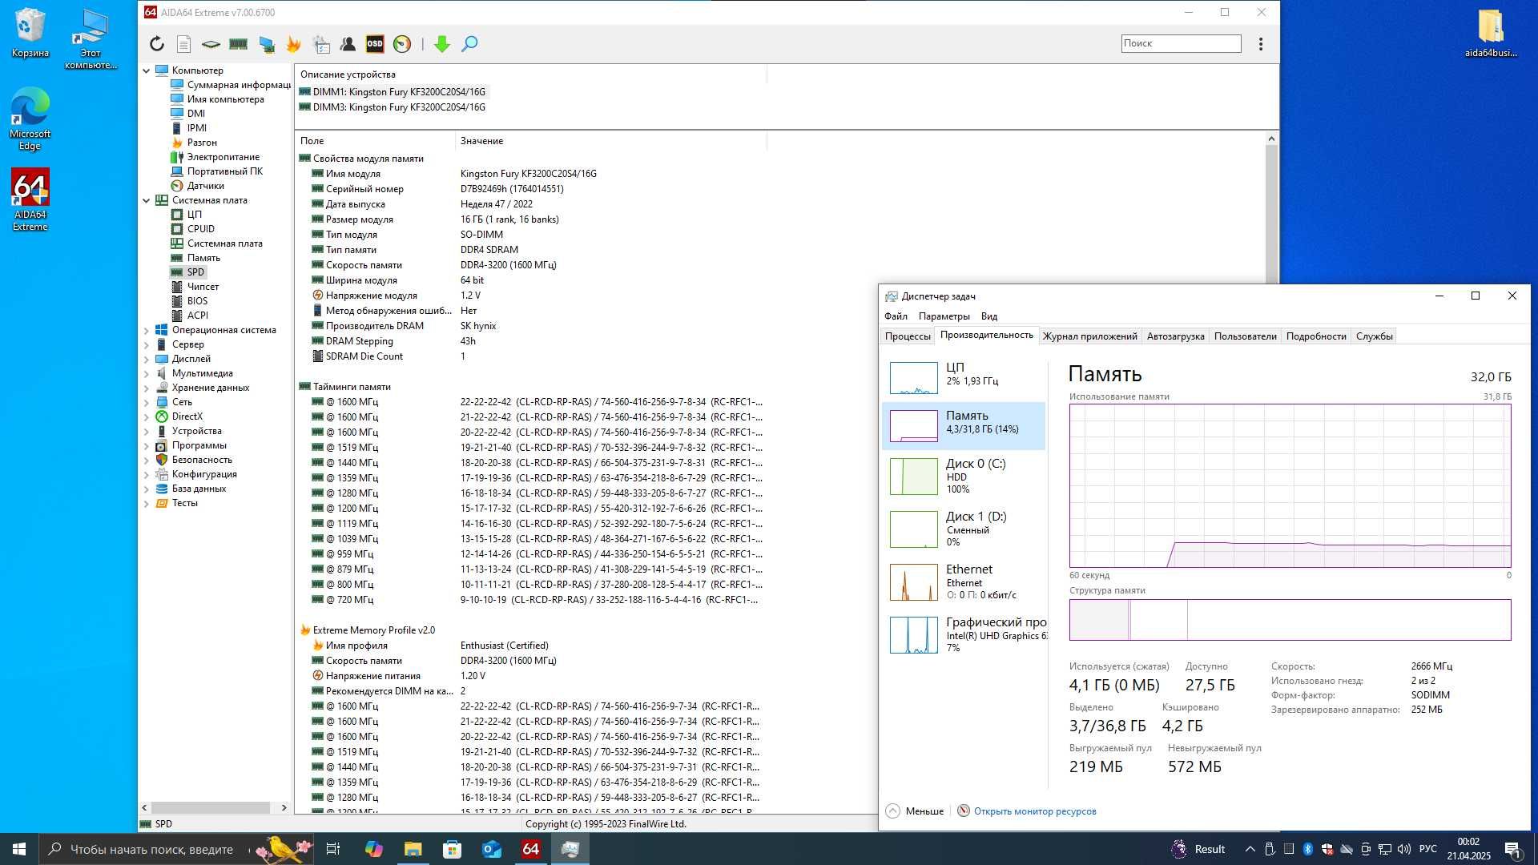Click the Значение column header
Screen dimensions: 1538x865
(x=610, y=141)
